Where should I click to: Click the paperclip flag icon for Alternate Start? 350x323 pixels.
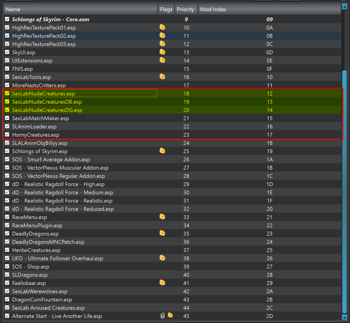tap(163, 316)
